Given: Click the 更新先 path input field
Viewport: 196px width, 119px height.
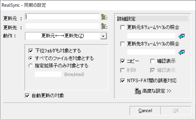Looking at the screenshot, I should [x=62, y=26].
